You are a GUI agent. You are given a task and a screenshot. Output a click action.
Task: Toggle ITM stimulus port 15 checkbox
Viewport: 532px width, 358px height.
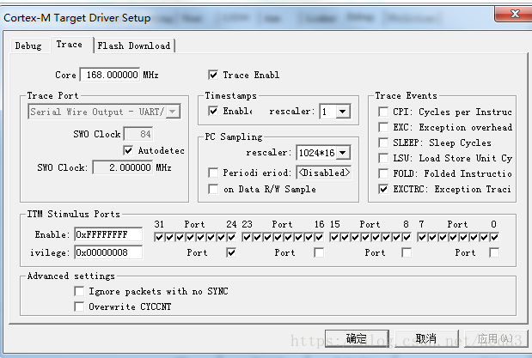[334, 237]
